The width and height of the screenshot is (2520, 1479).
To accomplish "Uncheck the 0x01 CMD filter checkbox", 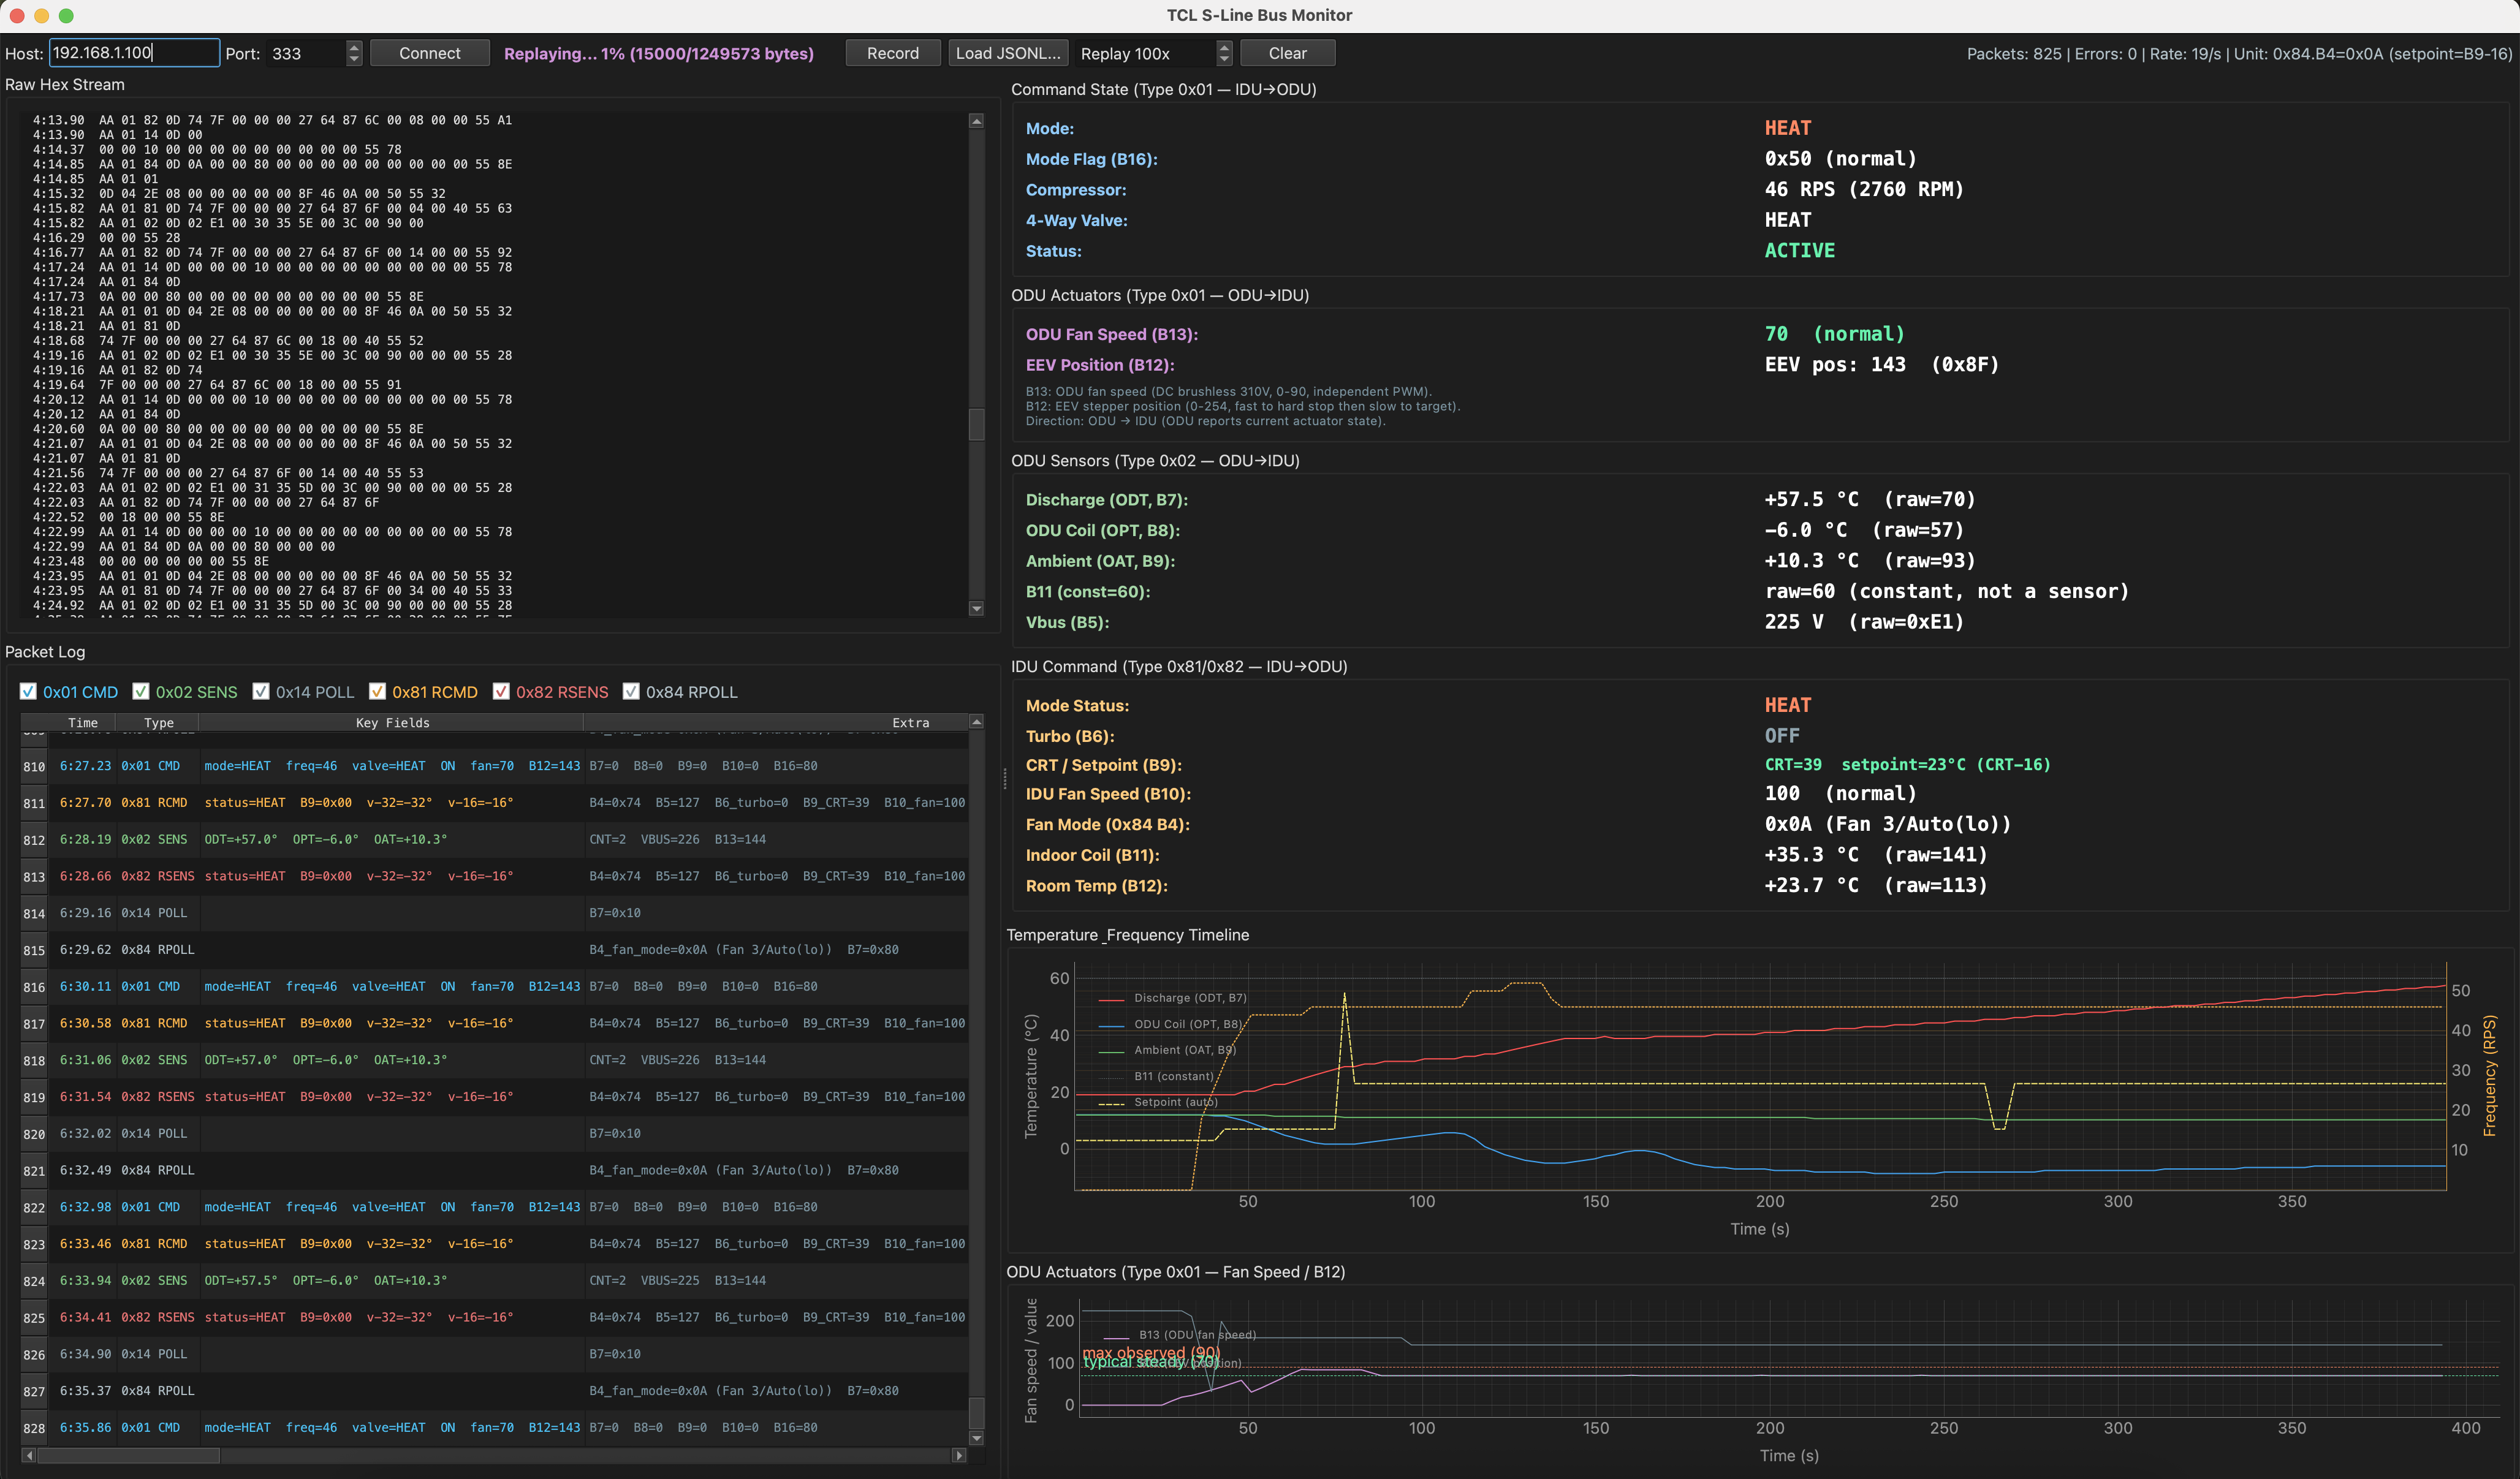I will click(x=29, y=692).
